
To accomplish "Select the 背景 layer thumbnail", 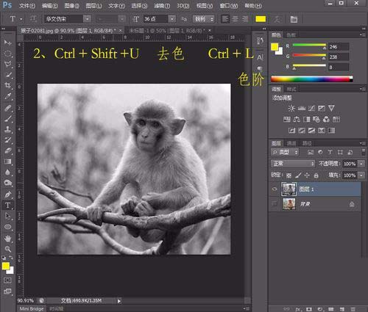I will (289, 204).
